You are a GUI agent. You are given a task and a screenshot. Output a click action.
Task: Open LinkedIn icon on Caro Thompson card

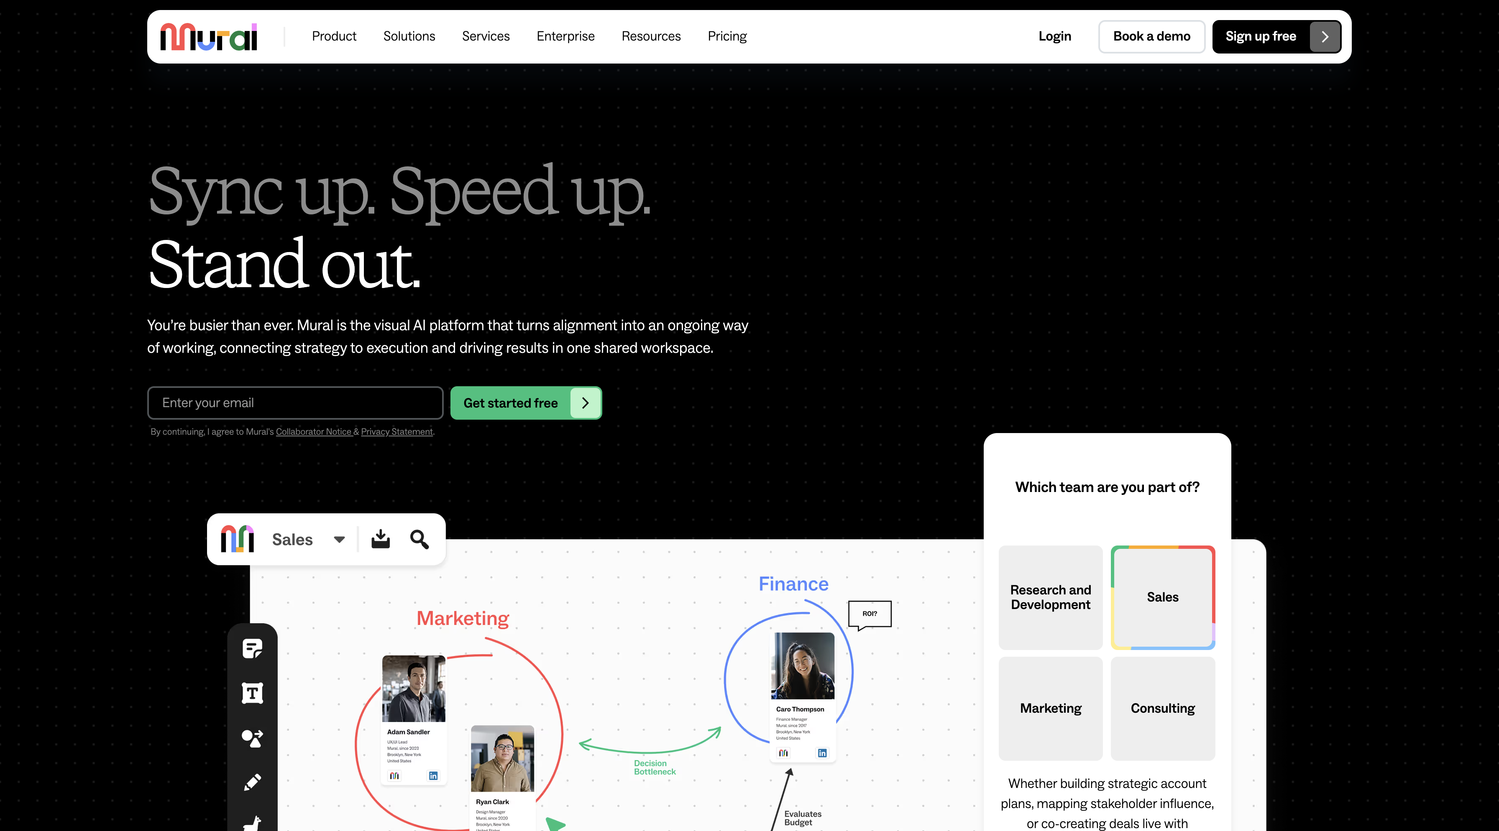(822, 753)
